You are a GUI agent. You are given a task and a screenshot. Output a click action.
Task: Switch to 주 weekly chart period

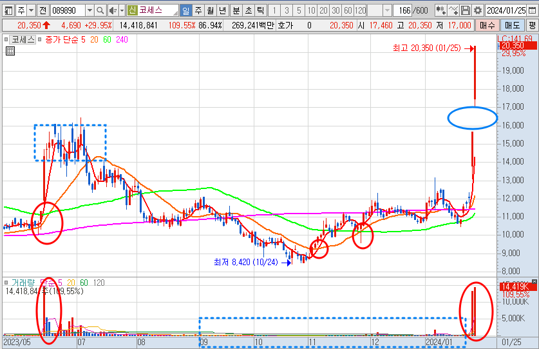(198, 11)
